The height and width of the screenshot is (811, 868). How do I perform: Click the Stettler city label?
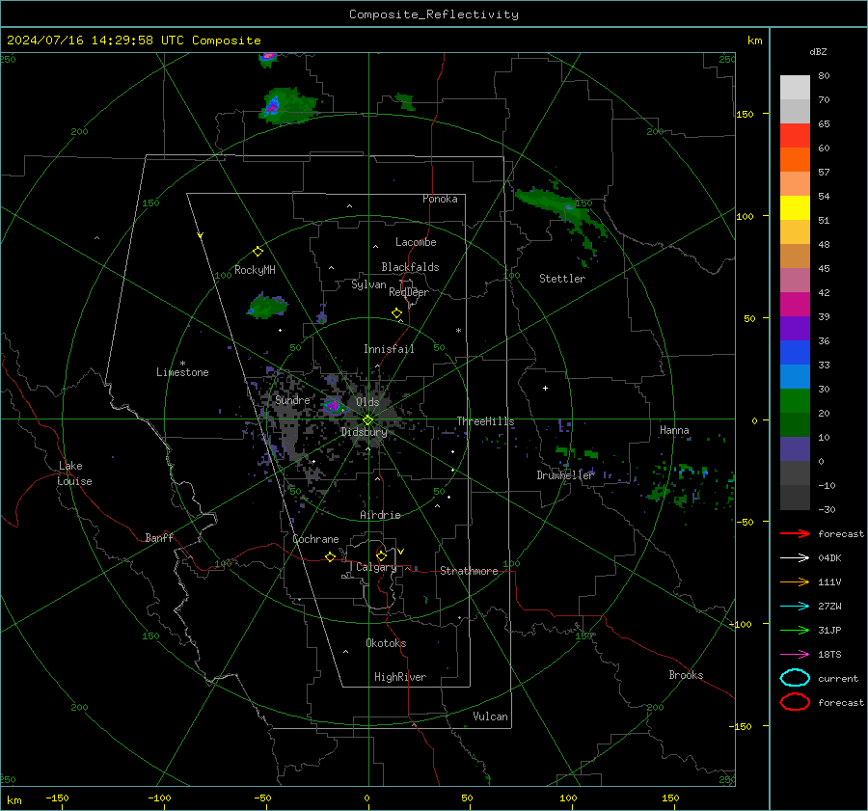click(562, 279)
